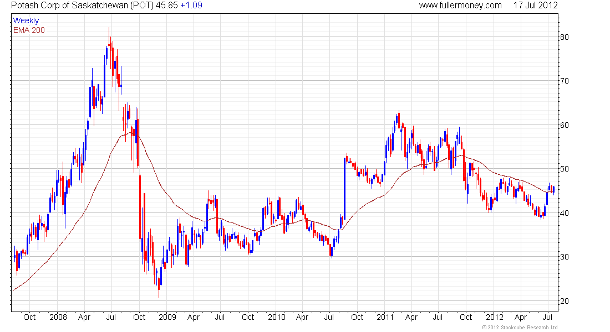
Task: Click the price value 45.85 in the title
Action: point(166,6)
